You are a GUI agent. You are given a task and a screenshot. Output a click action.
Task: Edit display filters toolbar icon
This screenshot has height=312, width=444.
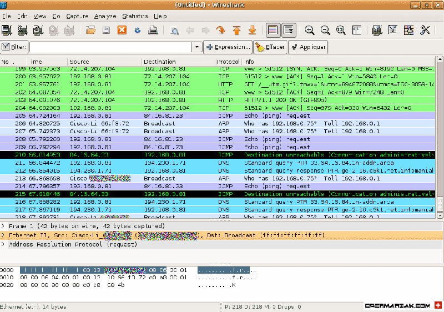[393, 30]
